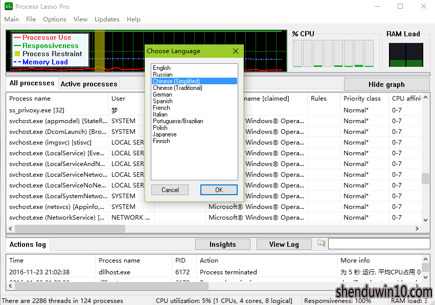Click the actions log search input field

379,244
